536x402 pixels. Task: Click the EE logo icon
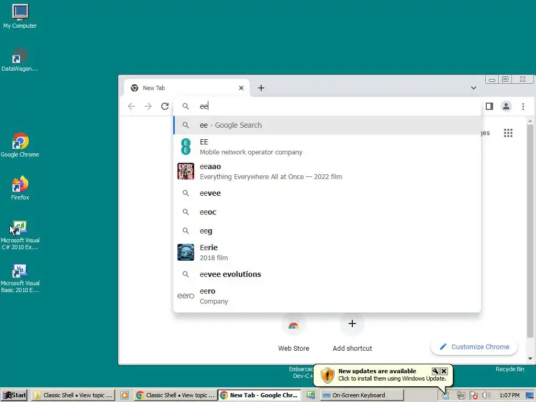[x=186, y=147]
